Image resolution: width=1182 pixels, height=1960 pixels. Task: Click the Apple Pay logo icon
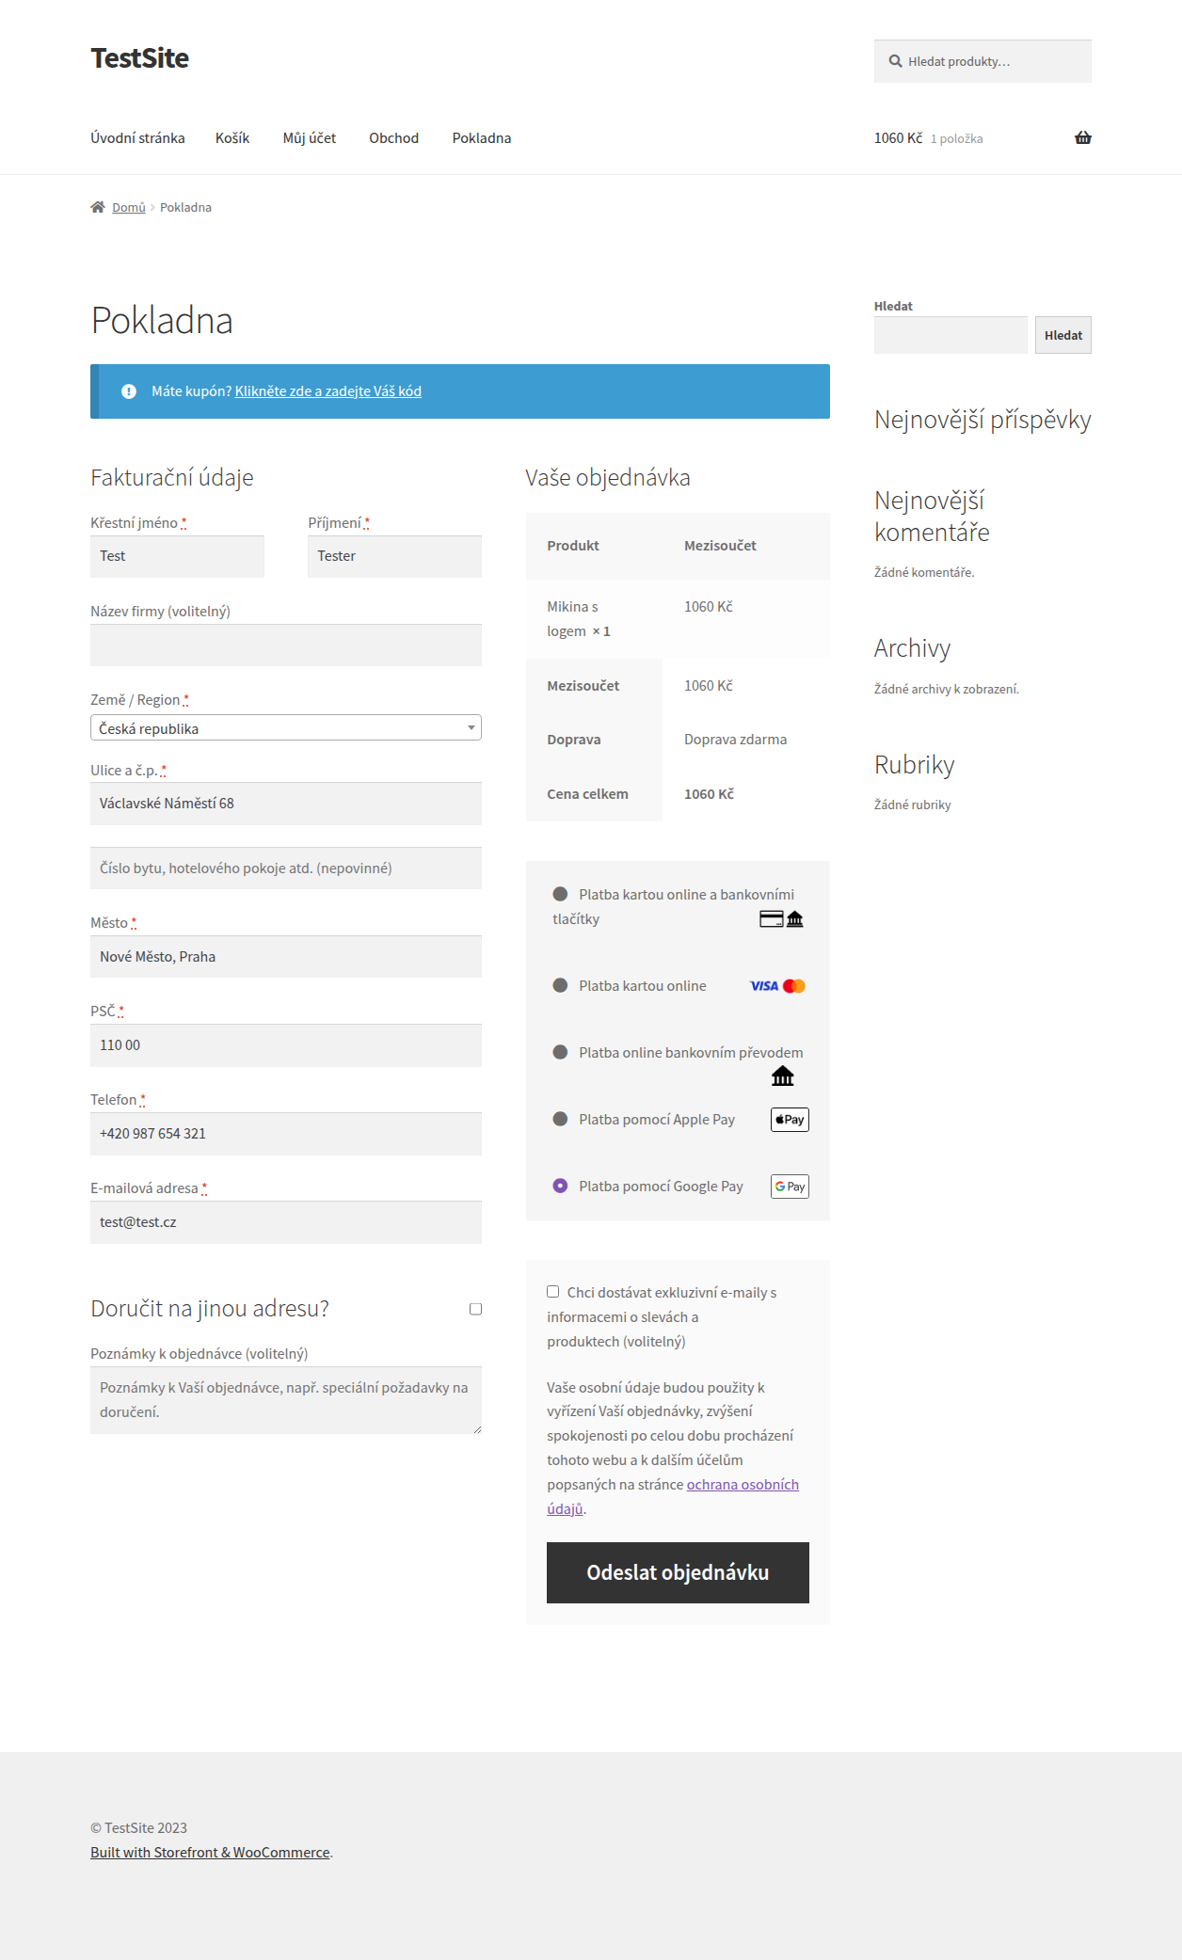pos(790,1120)
